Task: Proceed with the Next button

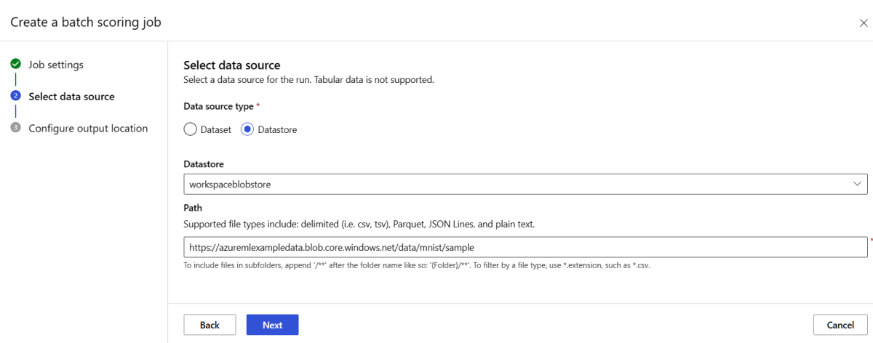Action: [272, 325]
